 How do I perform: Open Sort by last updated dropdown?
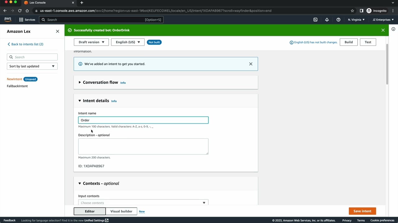(x=32, y=66)
